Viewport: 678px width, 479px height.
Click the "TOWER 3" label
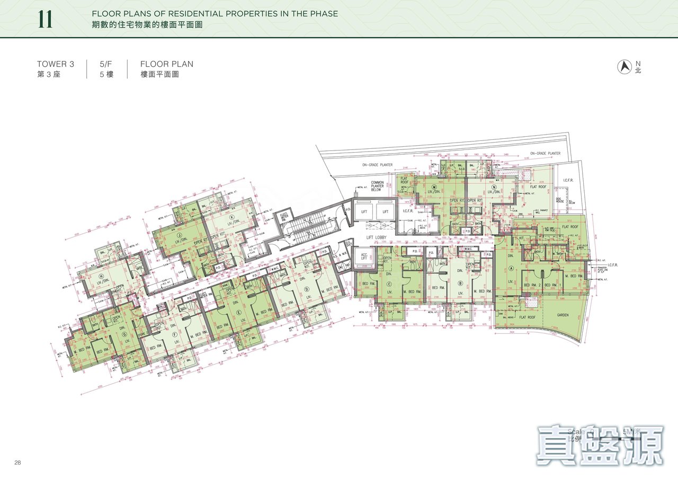tap(56, 64)
